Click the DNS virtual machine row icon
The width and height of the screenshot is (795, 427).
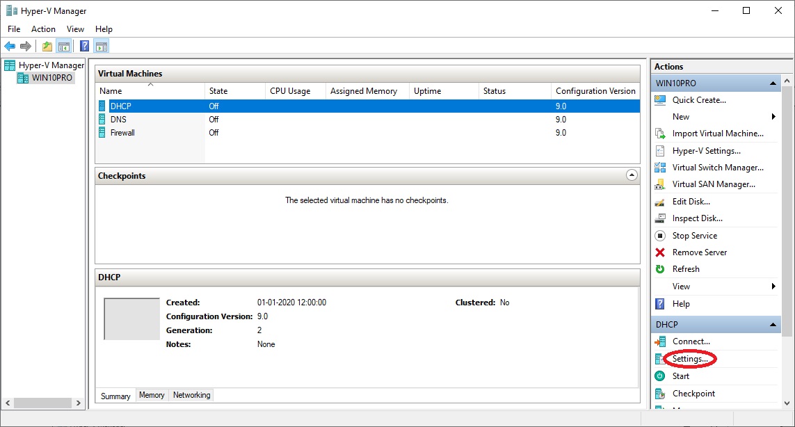[102, 119]
